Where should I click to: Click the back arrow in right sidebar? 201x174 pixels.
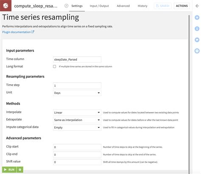click(197, 6)
